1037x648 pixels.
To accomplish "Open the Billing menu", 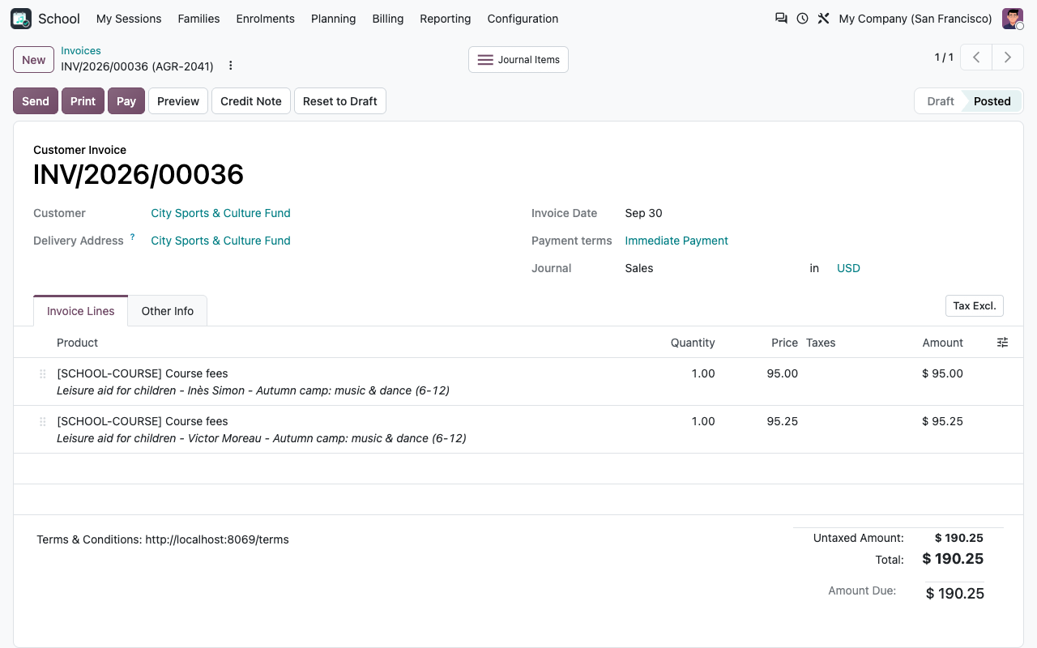I will (388, 19).
